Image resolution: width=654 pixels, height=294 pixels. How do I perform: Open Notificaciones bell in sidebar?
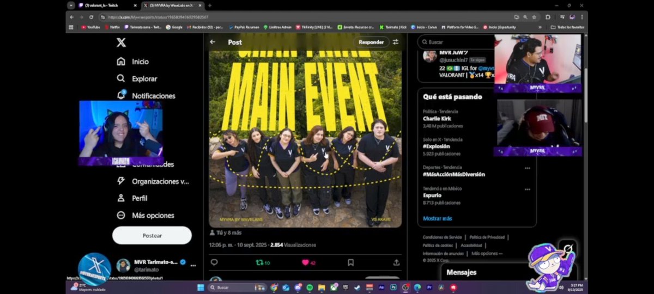point(146,95)
